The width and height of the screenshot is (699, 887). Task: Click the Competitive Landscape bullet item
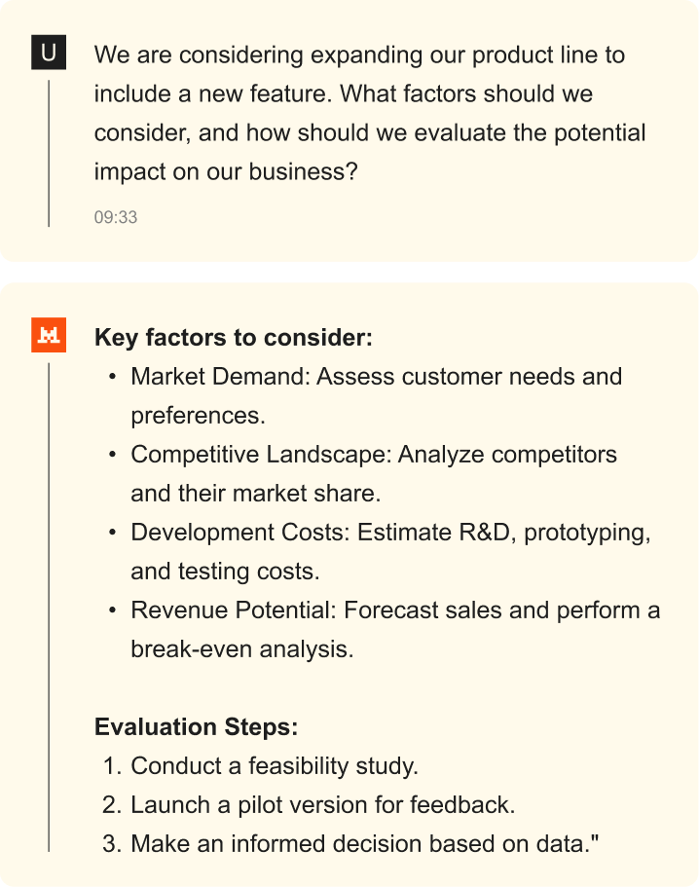(373, 455)
